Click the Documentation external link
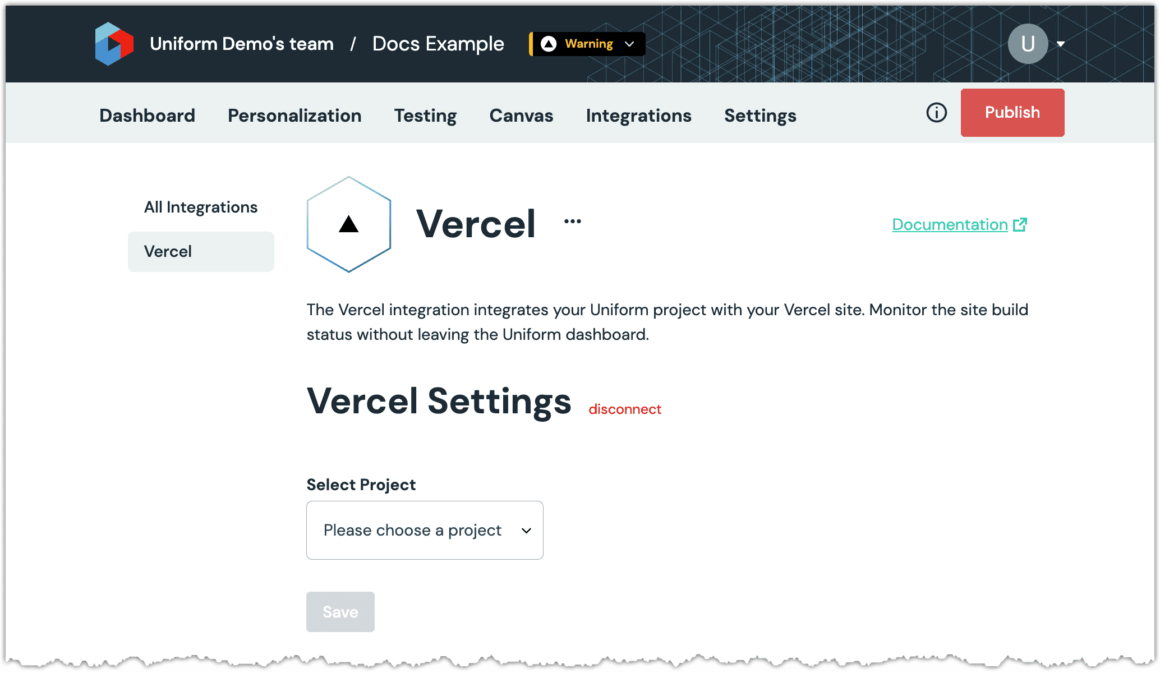 coord(960,224)
